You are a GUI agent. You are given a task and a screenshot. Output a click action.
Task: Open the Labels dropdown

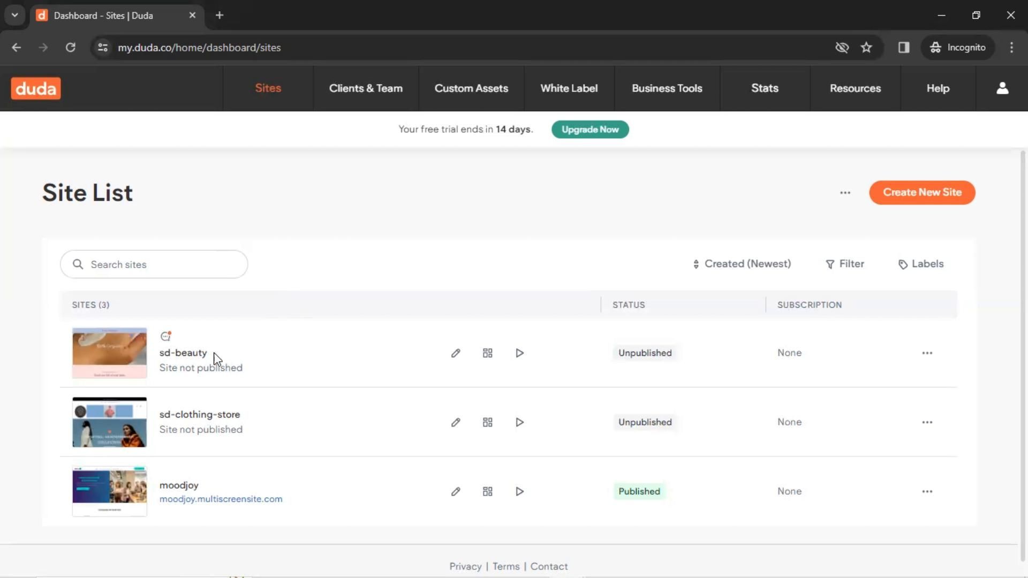pyautogui.click(x=921, y=264)
